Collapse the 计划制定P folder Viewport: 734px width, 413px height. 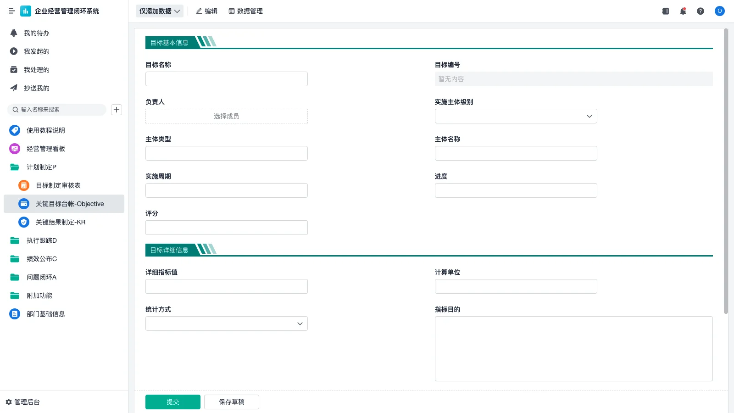41,167
